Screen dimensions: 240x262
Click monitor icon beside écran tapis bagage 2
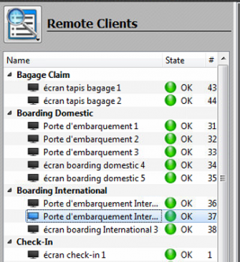click(33, 101)
